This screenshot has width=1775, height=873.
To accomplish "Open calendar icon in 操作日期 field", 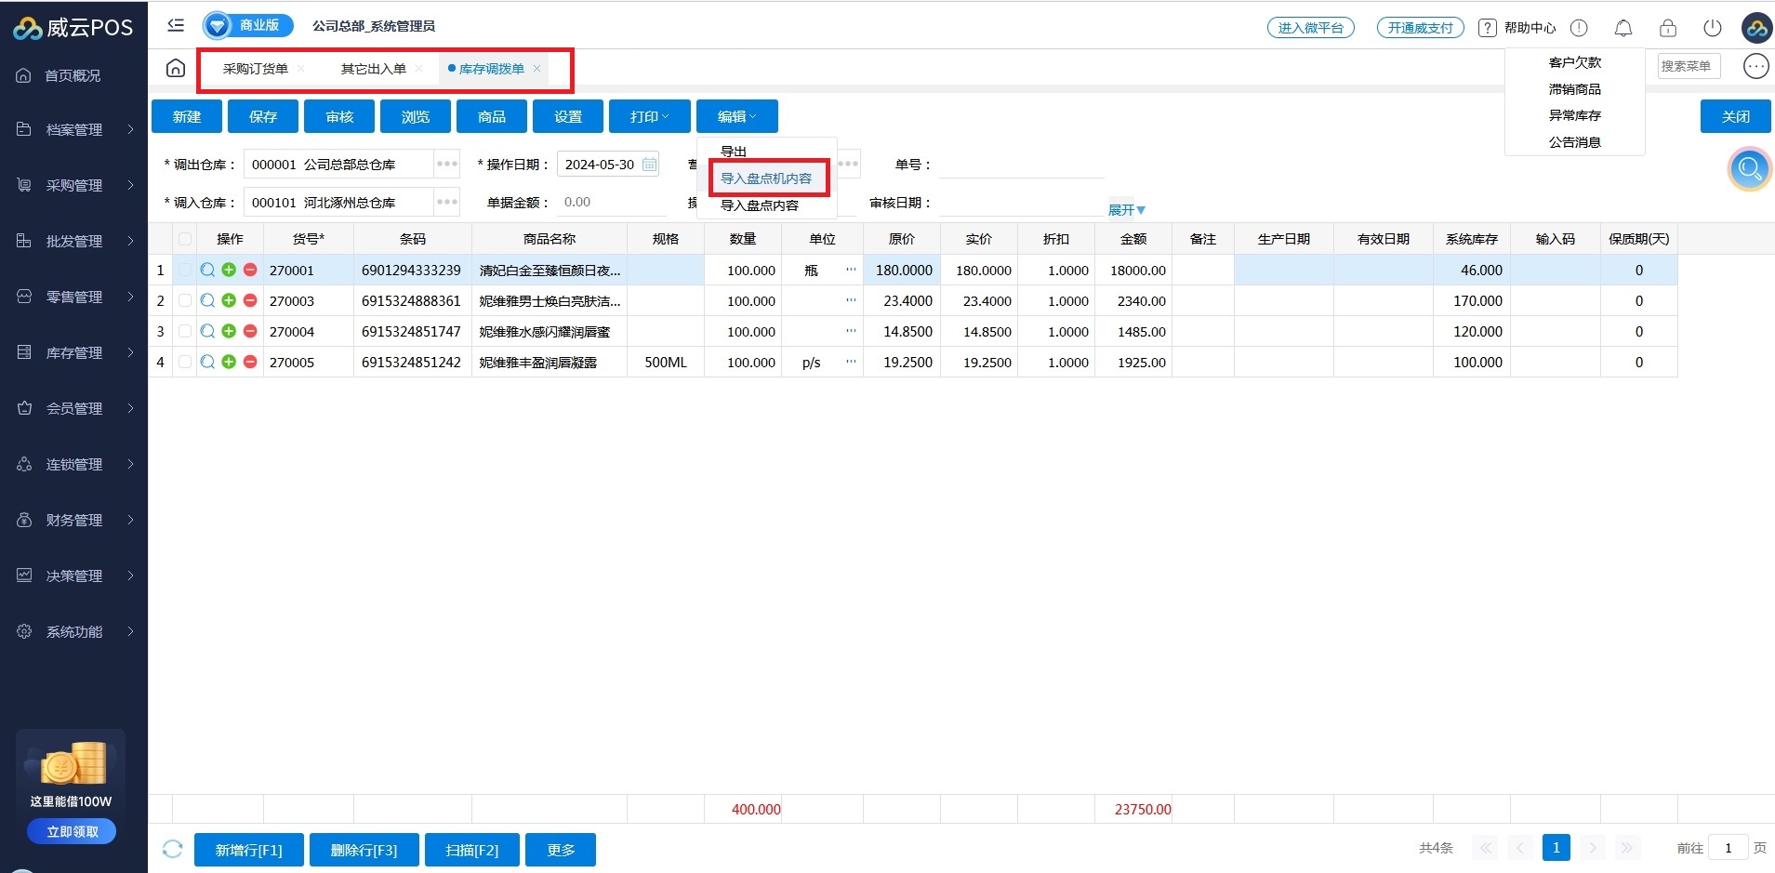I will [x=649, y=165].
